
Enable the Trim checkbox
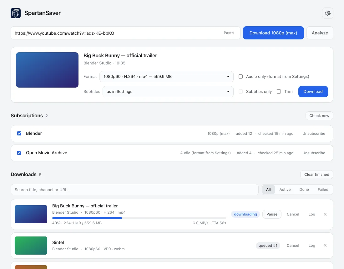click(x=279, y=92)
